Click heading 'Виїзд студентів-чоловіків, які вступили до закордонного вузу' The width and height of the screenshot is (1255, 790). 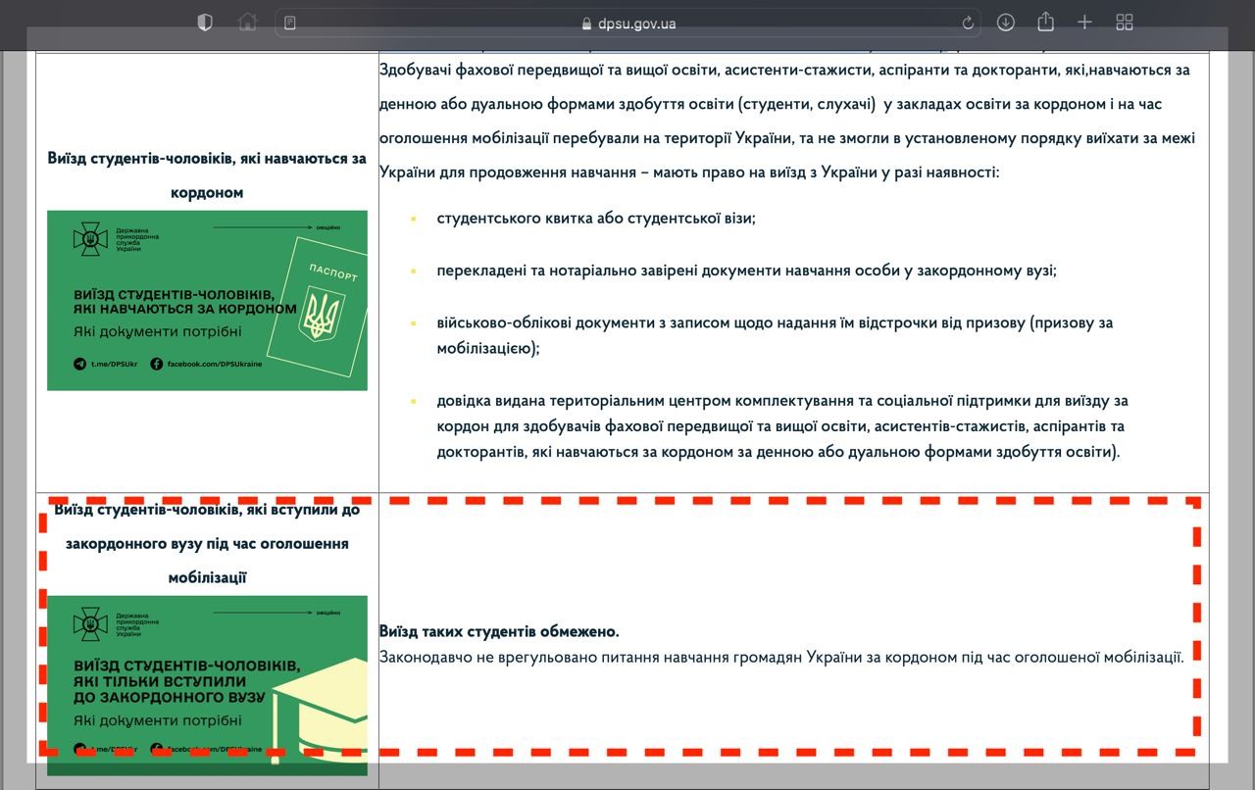tap(207, 543)
